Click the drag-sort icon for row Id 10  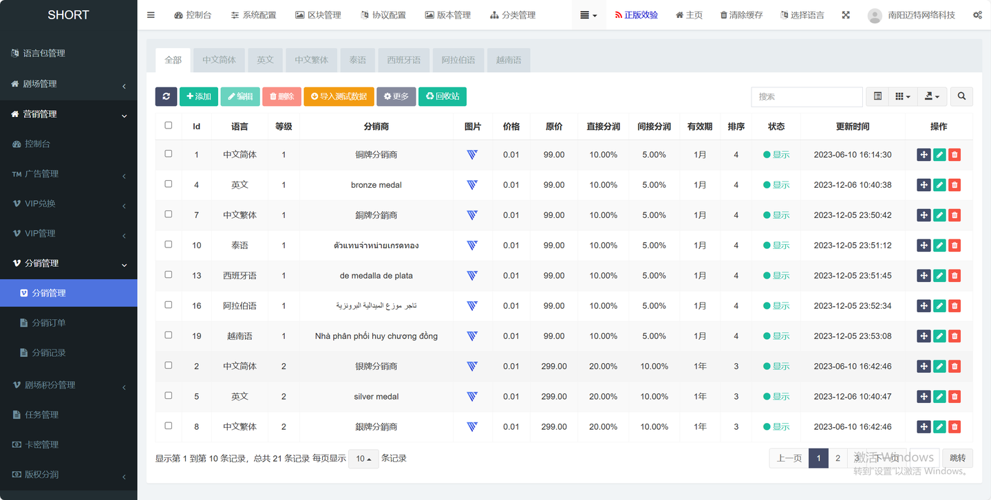(924, 246)
